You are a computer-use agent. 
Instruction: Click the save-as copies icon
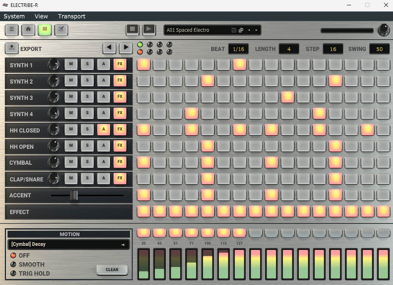(241, 30)
